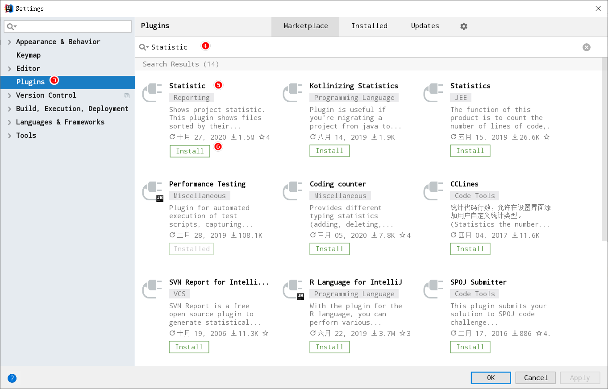The width and height of the screenshot is (608, 389).
Task: Open the SPOJ Submitter plugin title
Action: tap(478, 282)
